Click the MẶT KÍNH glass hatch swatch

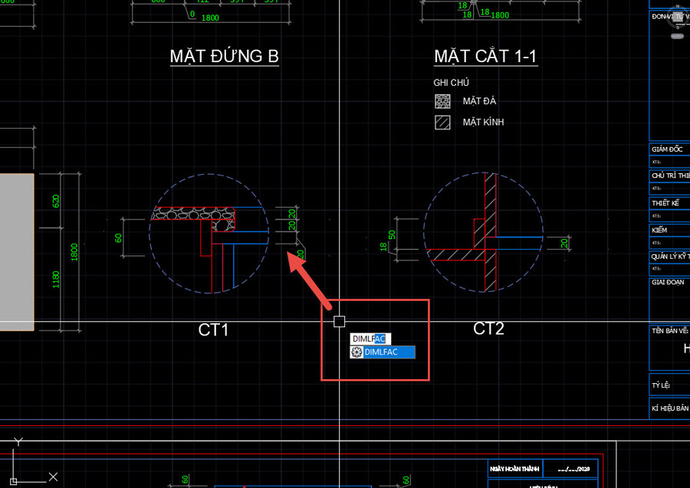pyautogui.click(x=442, y=122)
